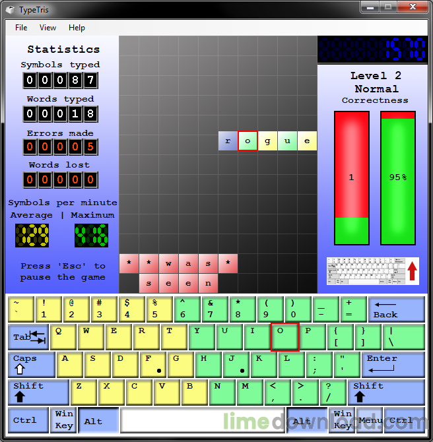
Task: Click the 'w' tile in stacked row
Action: (x=168, y=264)
